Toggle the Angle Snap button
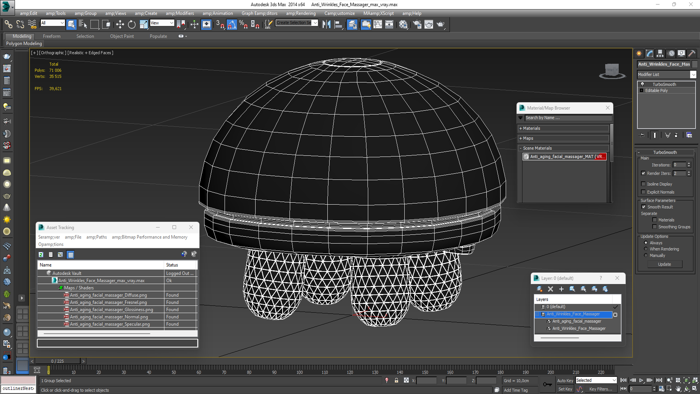This screenshot has width=700, height=394. tap(232, 24)
